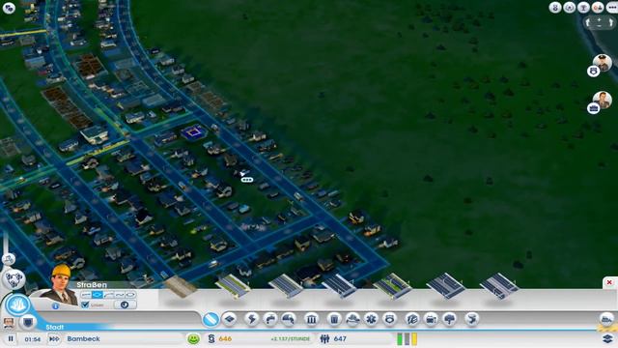The width and height of the screenshot is (618, 348).
Task: Open the Fire Department helmet menu
Action: point(352,319)
